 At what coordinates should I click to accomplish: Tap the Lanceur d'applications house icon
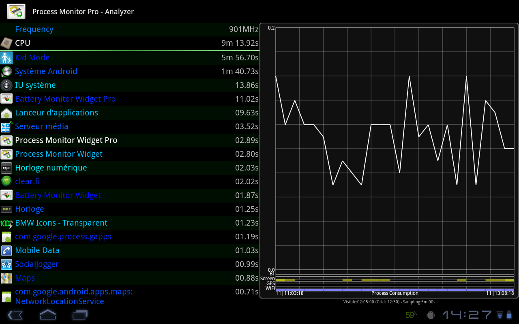[x=6, y=113]
